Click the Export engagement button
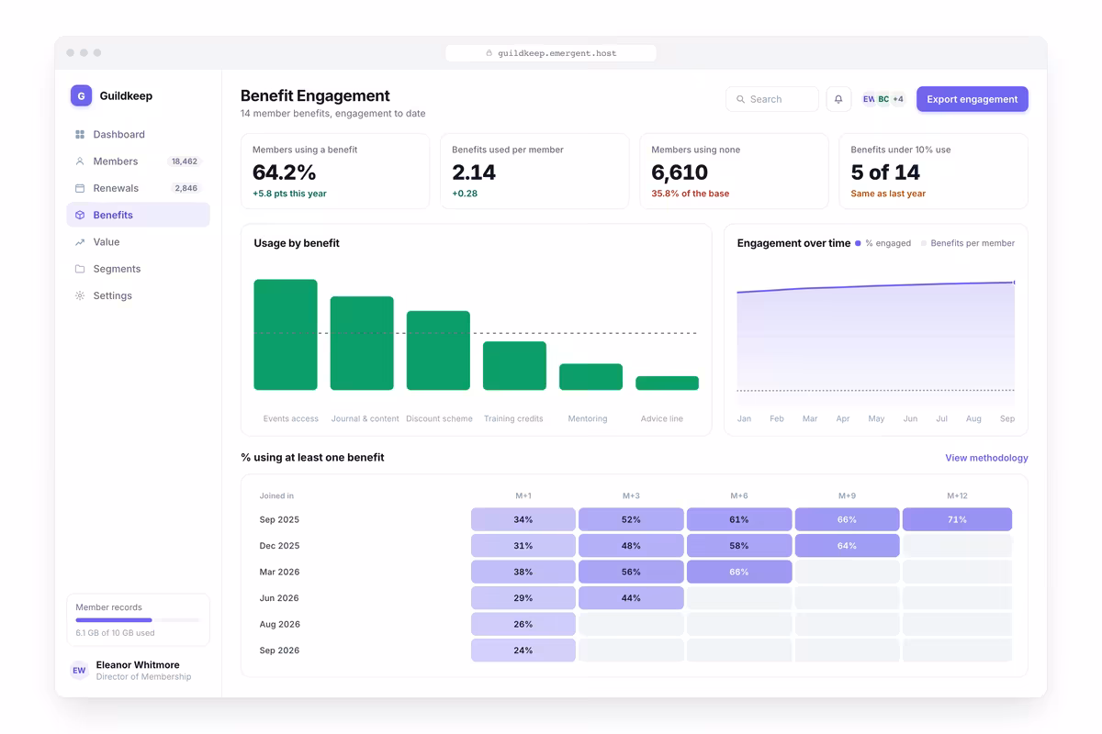The width and height of the screenshot is (1102, 734). tap(973, 99)
